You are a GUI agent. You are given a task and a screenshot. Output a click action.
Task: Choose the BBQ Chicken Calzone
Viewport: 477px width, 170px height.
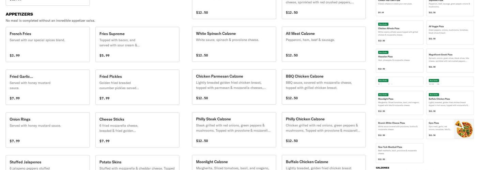[324, 87]
